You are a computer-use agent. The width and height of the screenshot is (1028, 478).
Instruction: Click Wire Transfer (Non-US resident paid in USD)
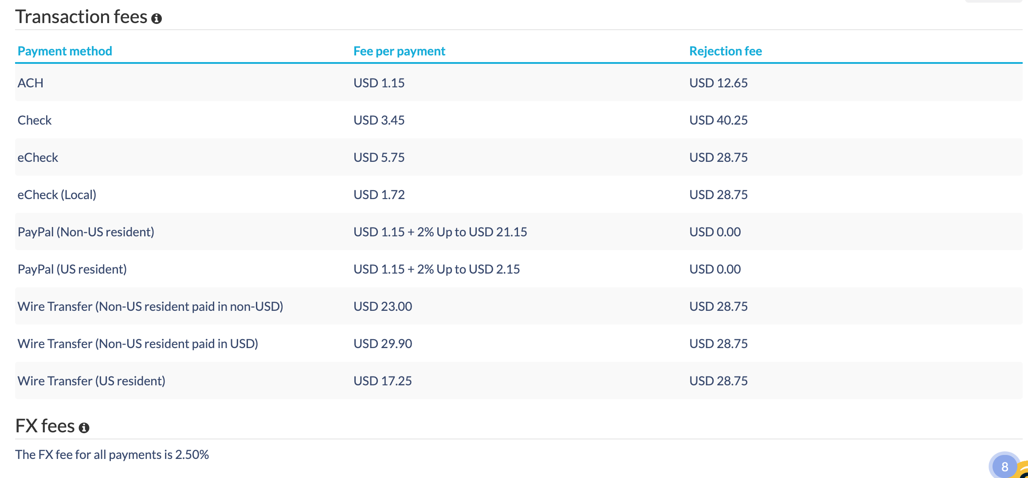tap(138, 344)
